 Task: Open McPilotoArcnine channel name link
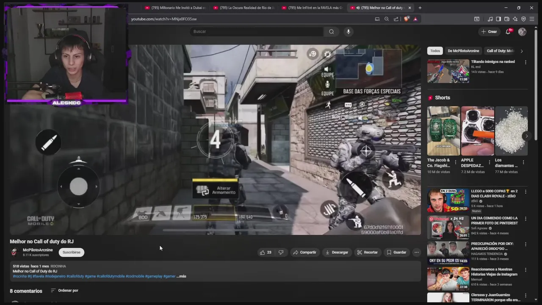tap(38, 250)
